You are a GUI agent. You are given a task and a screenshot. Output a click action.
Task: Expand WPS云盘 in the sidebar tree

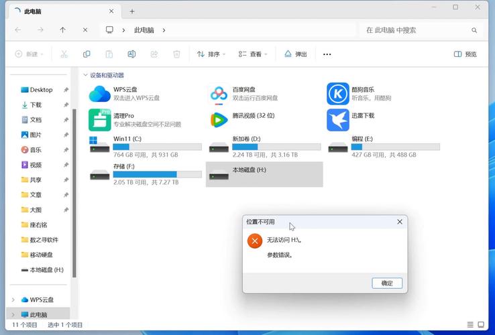click(13, 299)
